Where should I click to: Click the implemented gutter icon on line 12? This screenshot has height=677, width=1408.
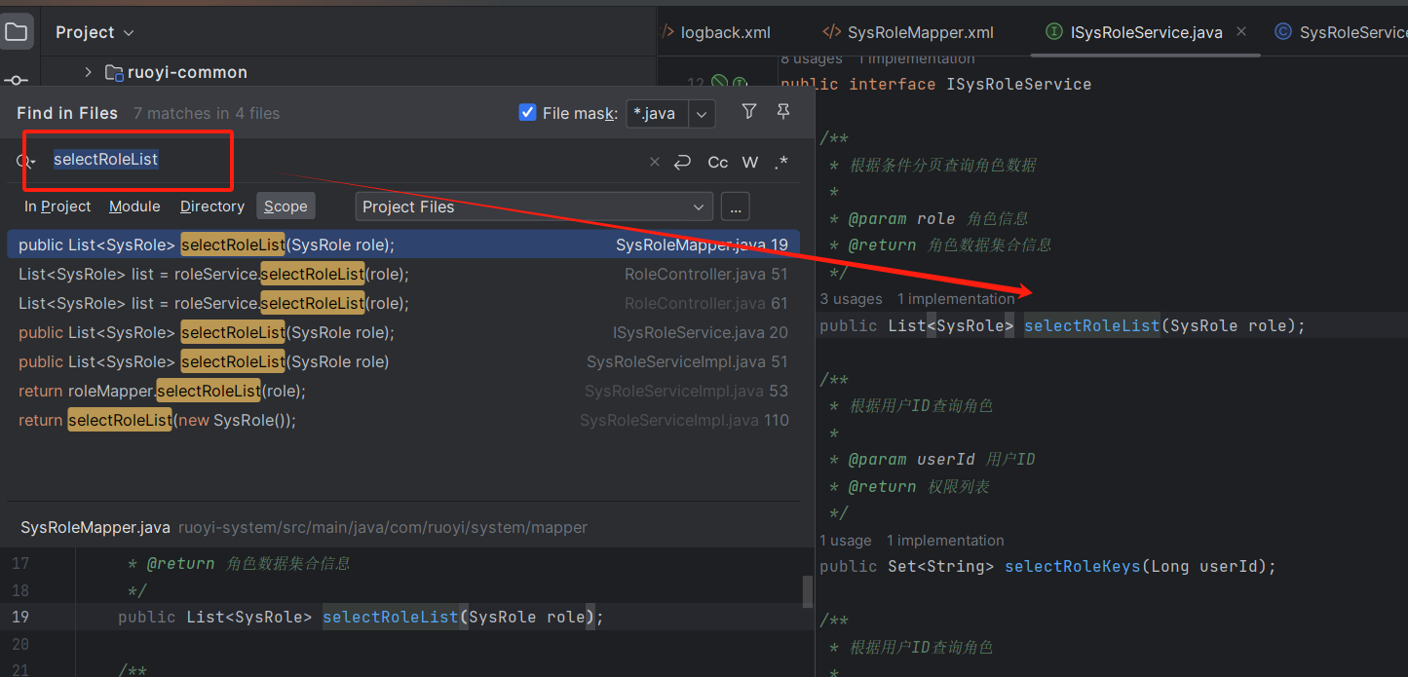click(x=740, y=83)
